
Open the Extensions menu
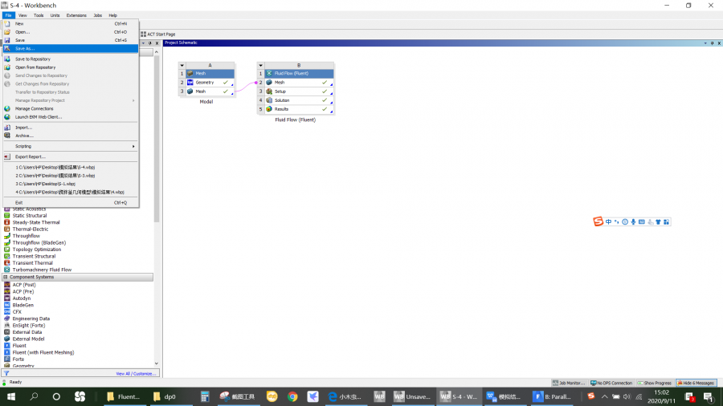76,15
